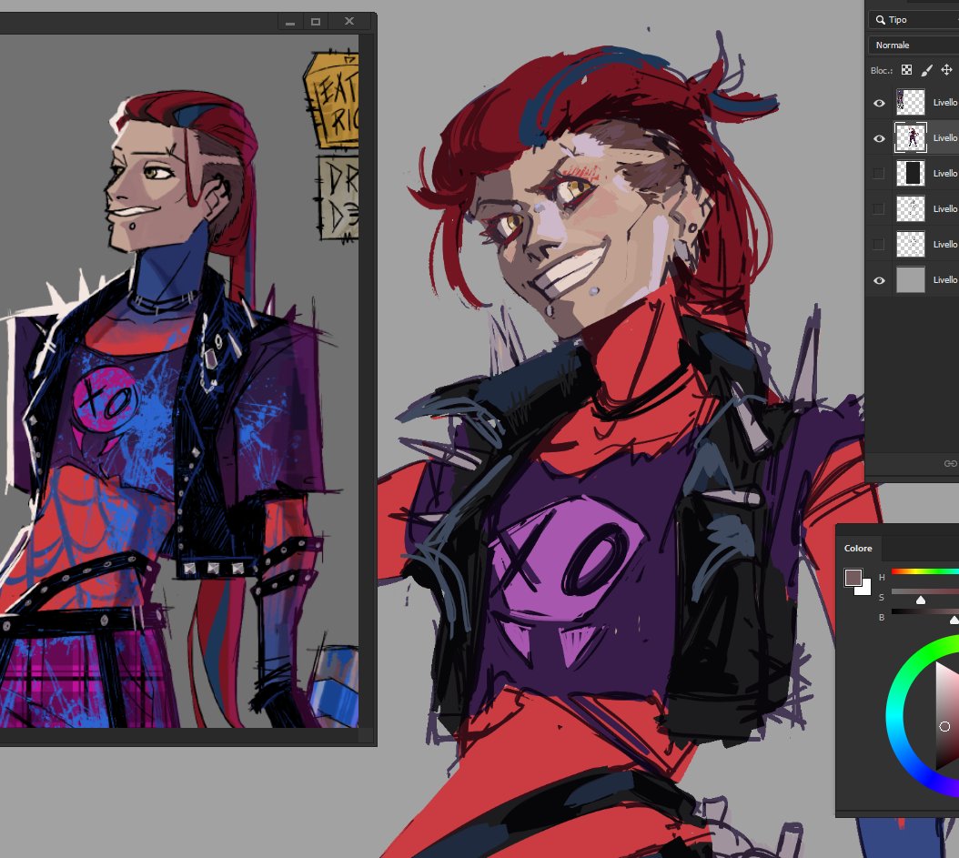Image resolution: width=959 pixels, height=858 pixels.
Task: Select the solid gray layer's thumbnail
Action: (x=911, y=279)
